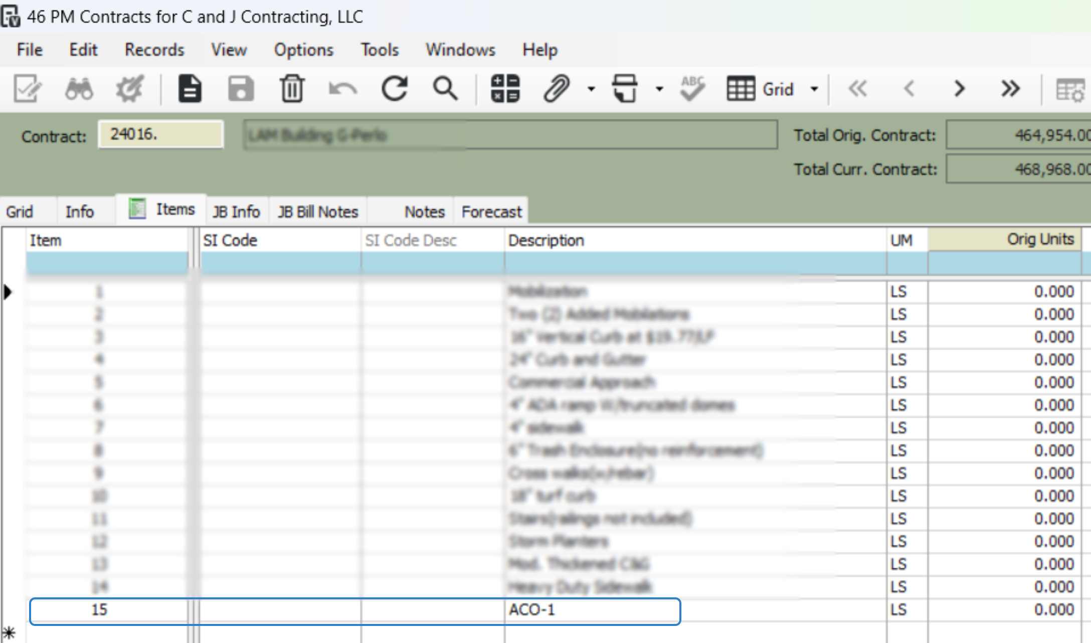Open the Records menu

tap(154, 50)
